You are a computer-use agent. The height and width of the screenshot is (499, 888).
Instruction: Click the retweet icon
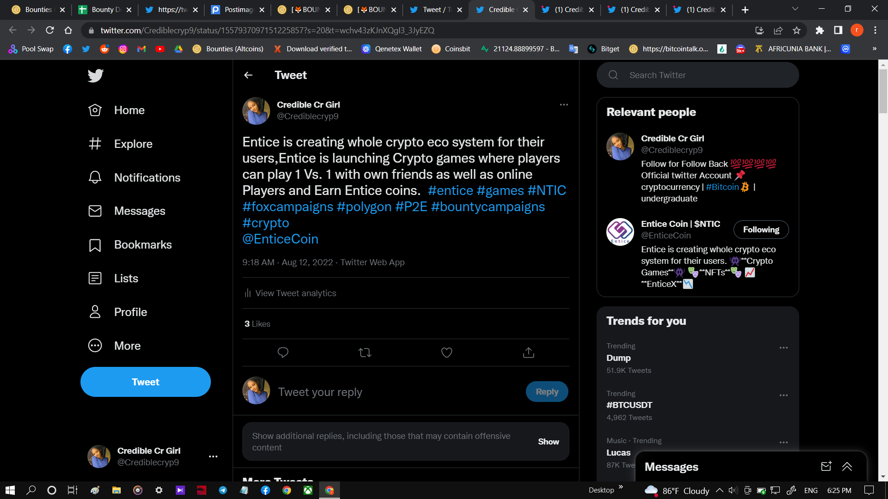[x=365, y=353]
